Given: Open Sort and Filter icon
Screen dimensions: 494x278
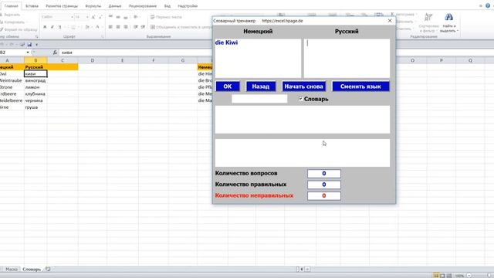Looking at the screenshot, I should pyautogui.click(x=429, y=17).
